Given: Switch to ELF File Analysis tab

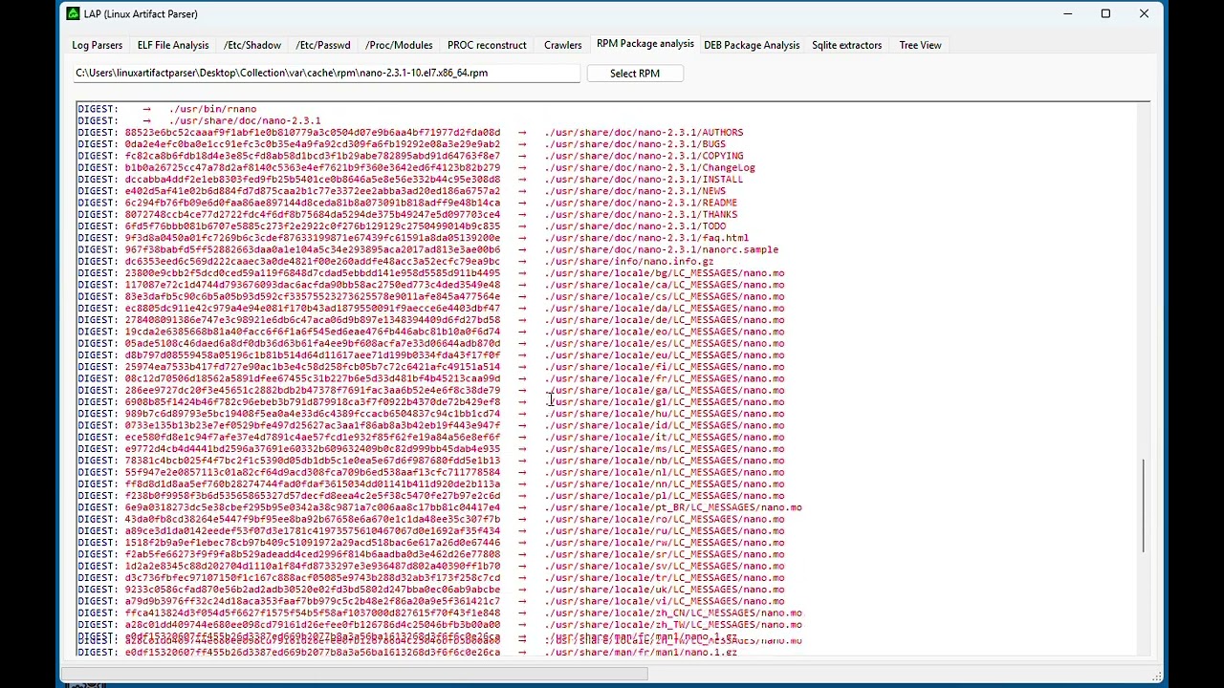Looking at the screenshot, I should click(x=173, y=45).
